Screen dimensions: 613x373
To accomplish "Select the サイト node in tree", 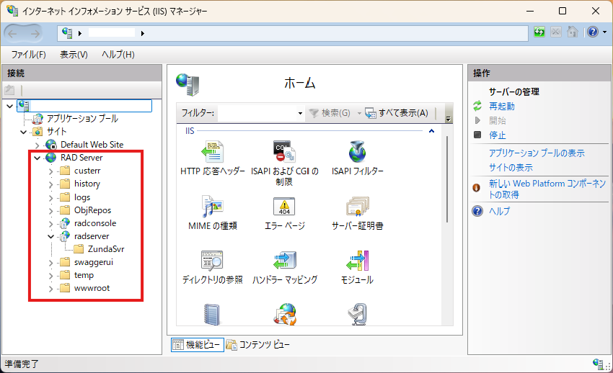I will click(57, 132).
